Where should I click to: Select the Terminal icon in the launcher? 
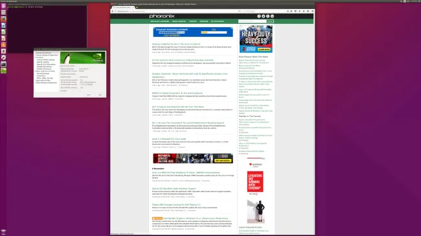click(3, 64)
